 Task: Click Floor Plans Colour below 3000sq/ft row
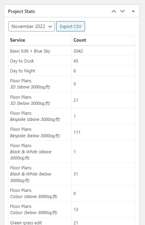[x=71, y=210]
